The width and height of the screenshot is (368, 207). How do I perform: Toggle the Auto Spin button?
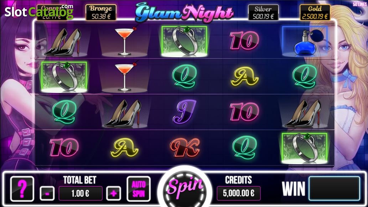(139, 189)
